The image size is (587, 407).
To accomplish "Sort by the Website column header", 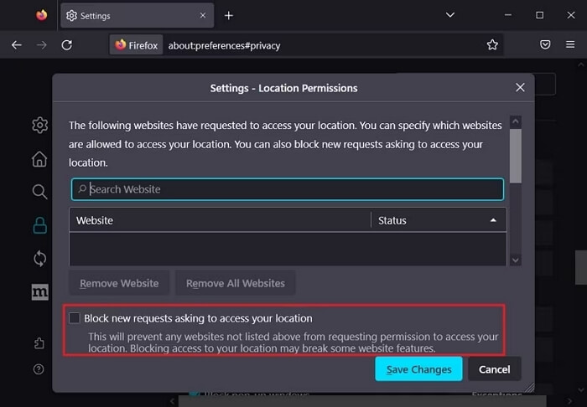I will tap(220, 220).
